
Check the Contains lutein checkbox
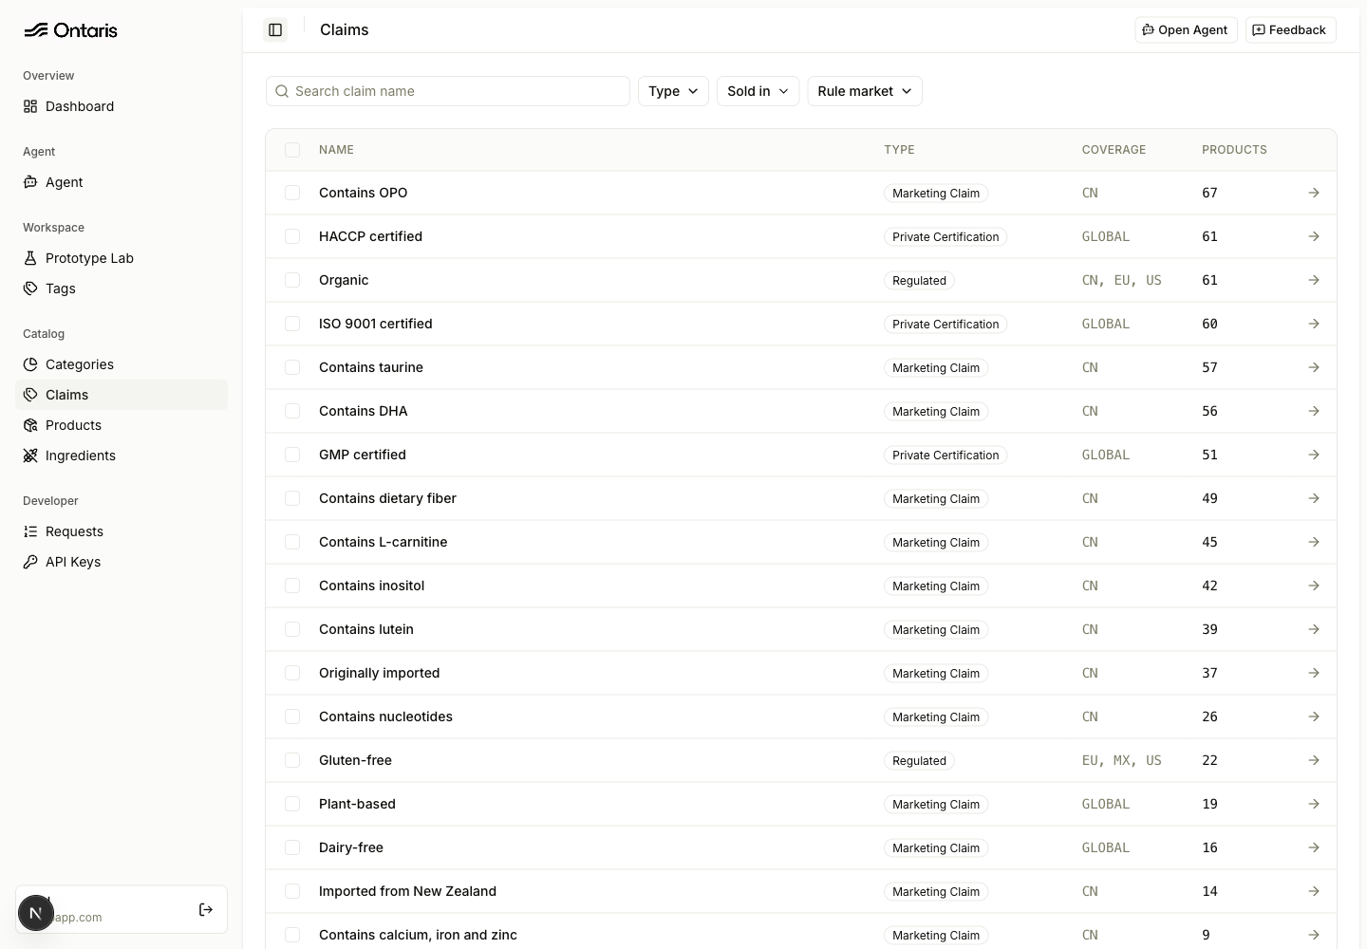click(292, 629)
